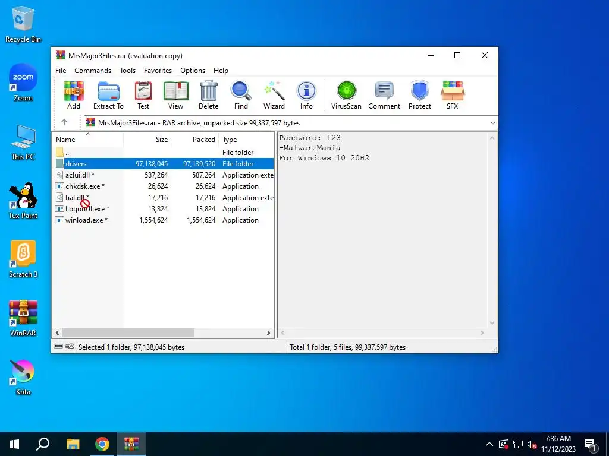Image resolution: width=609 pixels, height=456 pixels.
Task: Open the Options menu
Action: [193, 71]
